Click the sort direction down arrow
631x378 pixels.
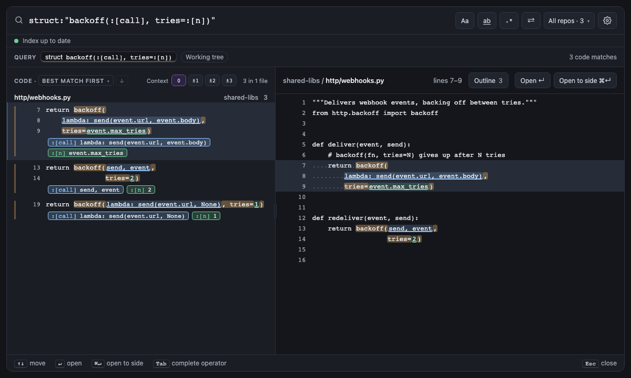122,81
